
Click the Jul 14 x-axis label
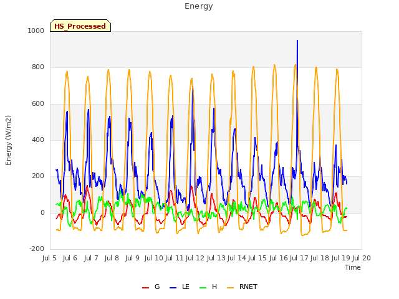[x=237, y=259]
